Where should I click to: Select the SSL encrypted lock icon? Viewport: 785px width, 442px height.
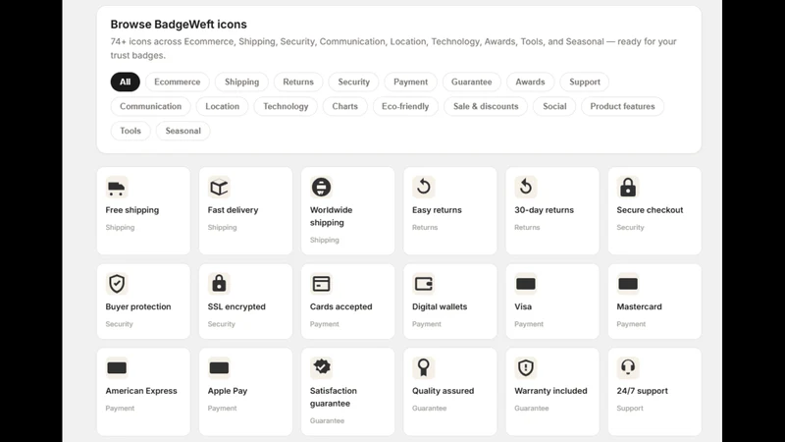[219, 284]
